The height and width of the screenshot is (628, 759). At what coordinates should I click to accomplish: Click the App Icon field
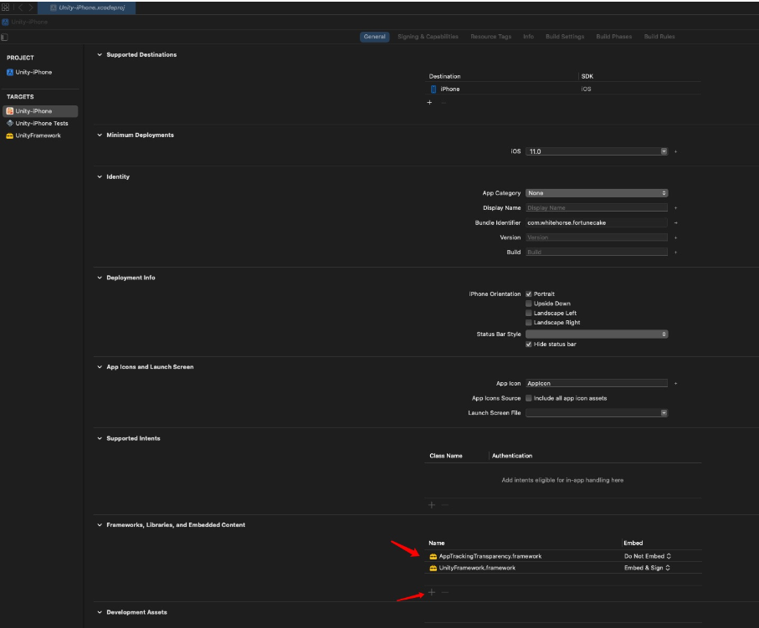point(597,384)
